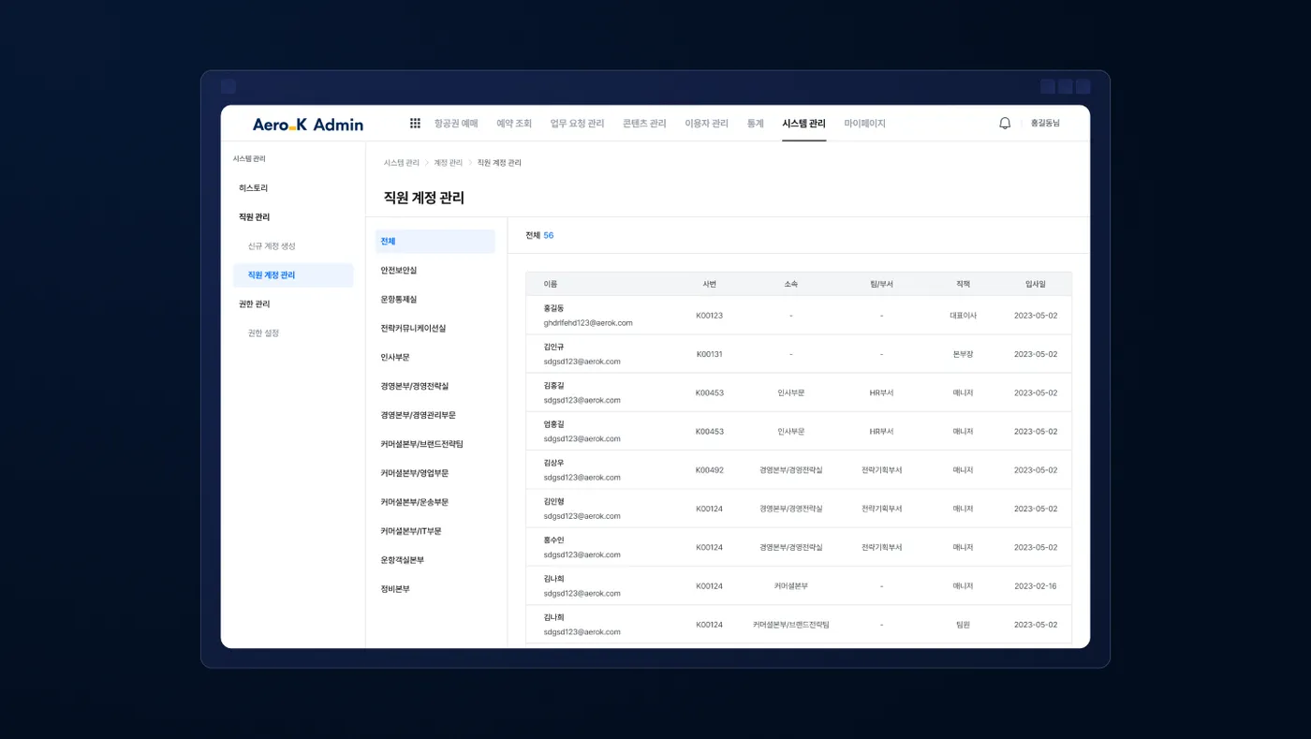
Task: Click the 이름 column header
Action: [x=551, y=284]
